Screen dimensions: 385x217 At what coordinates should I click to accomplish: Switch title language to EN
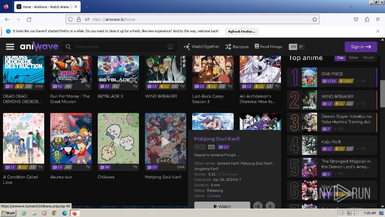point(293,47)
